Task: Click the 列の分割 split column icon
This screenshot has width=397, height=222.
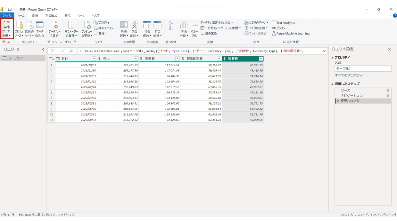Action: coord(184,25)
